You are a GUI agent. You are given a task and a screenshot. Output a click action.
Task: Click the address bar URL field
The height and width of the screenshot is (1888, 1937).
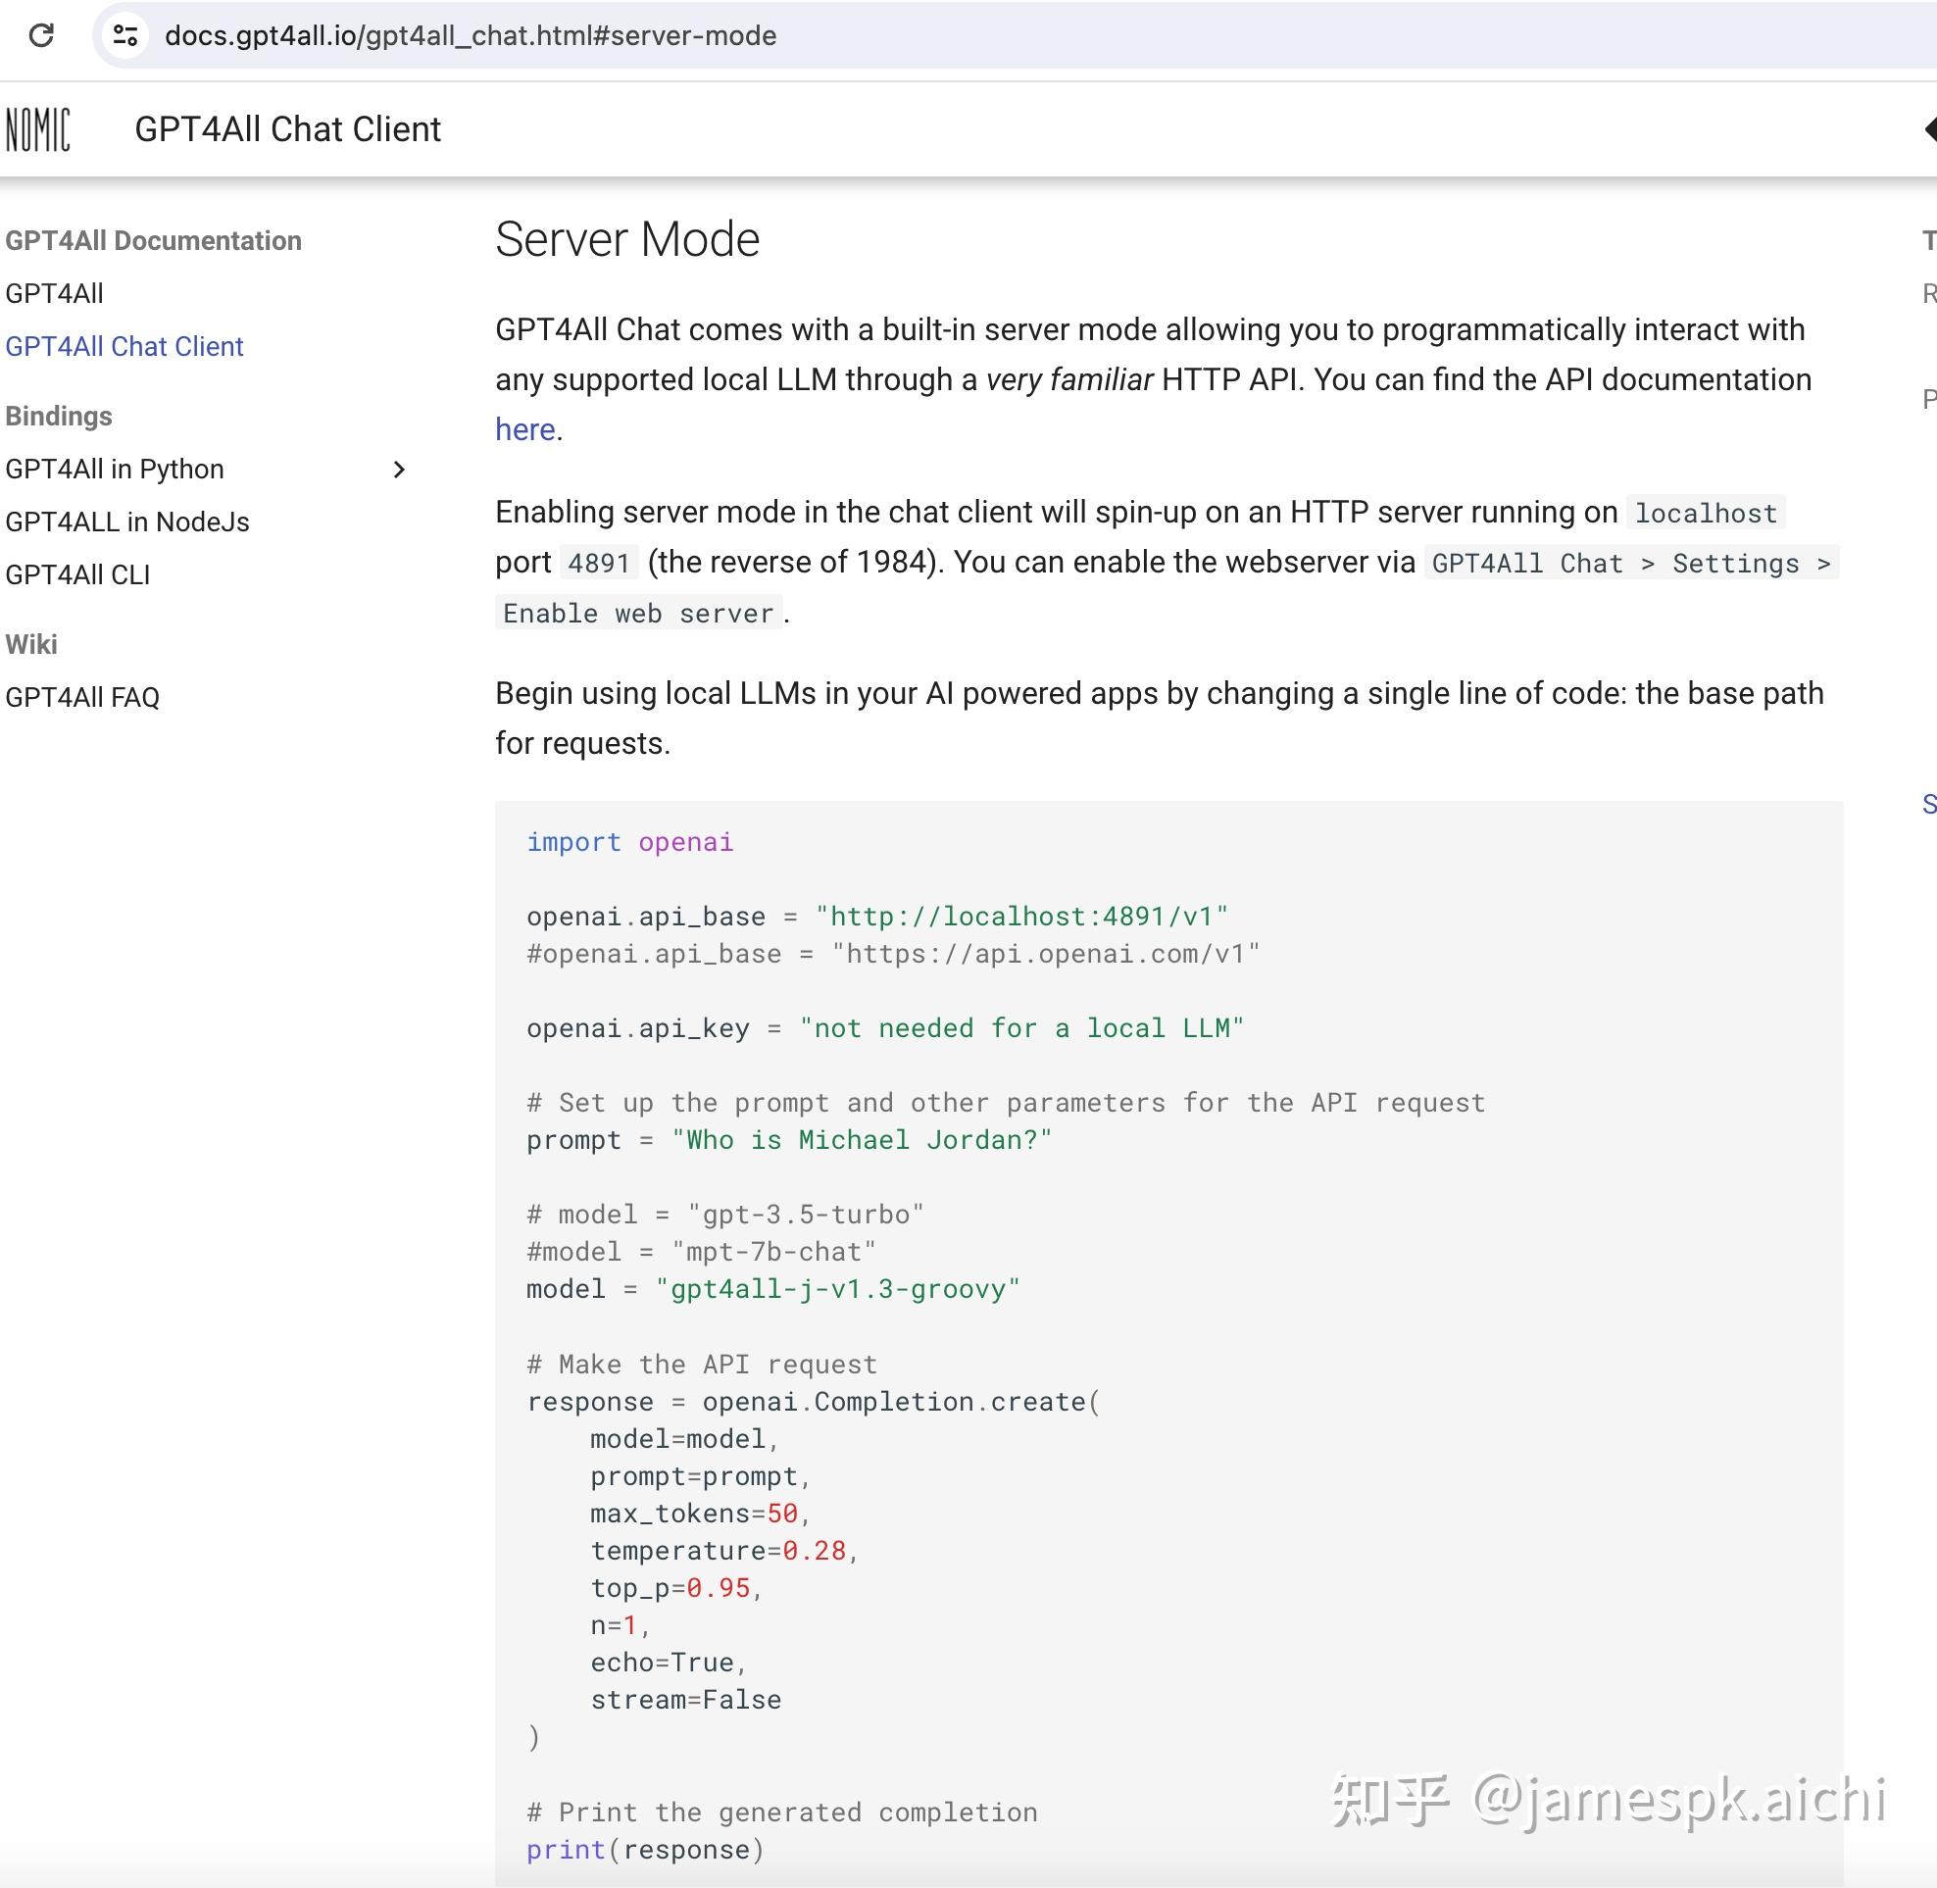click(471, 35)
